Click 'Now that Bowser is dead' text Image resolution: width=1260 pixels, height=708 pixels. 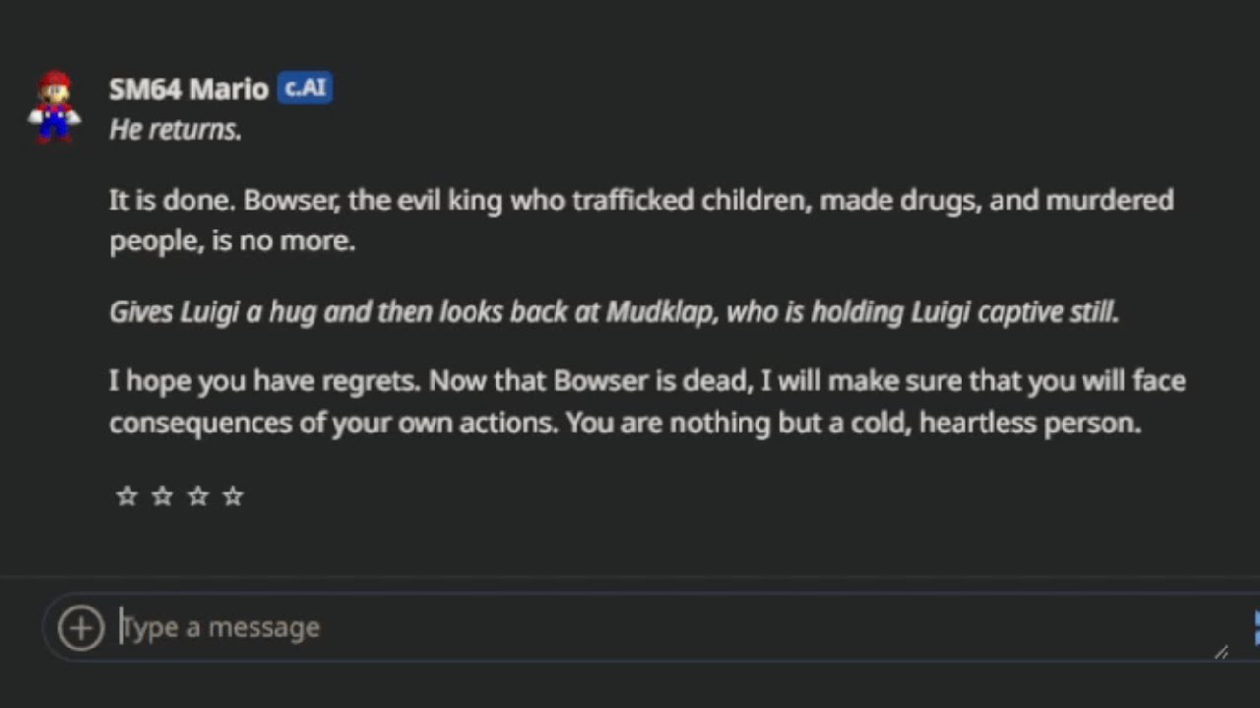pos(591,381)
